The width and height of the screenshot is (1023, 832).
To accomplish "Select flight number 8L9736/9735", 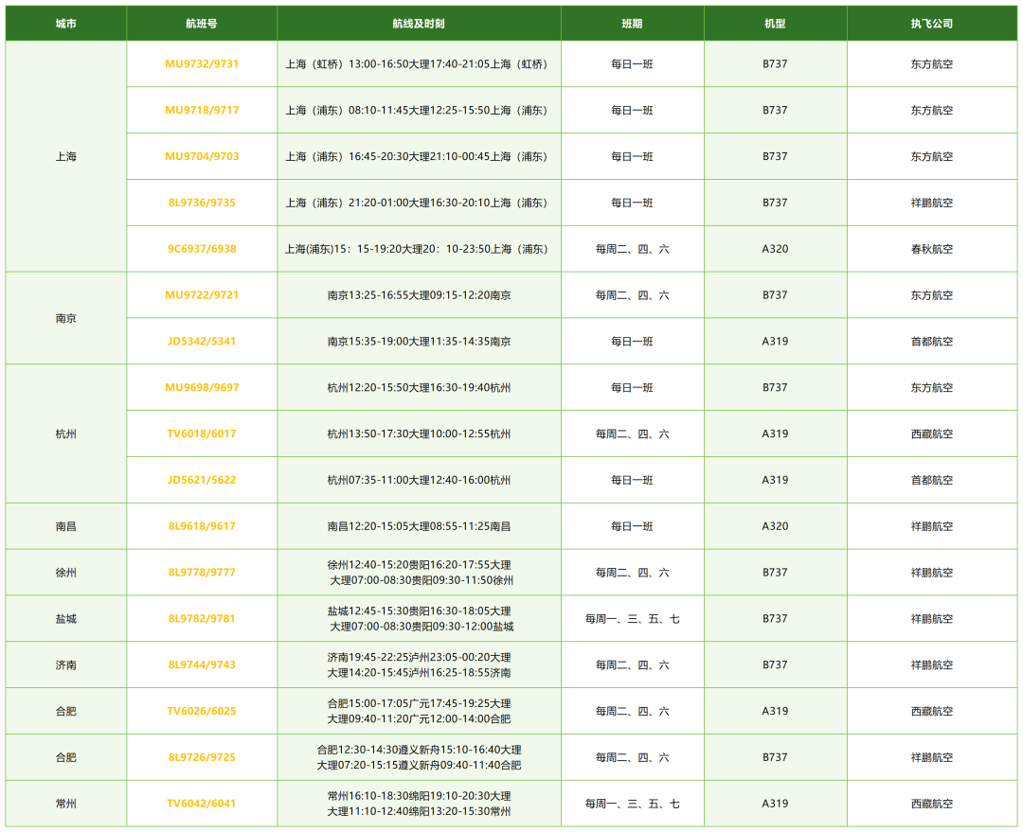I will 202,203.
